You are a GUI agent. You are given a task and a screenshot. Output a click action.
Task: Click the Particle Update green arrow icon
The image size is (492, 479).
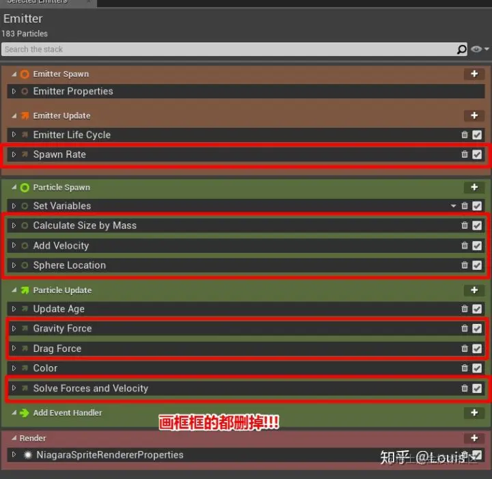[x=25, y=290]
